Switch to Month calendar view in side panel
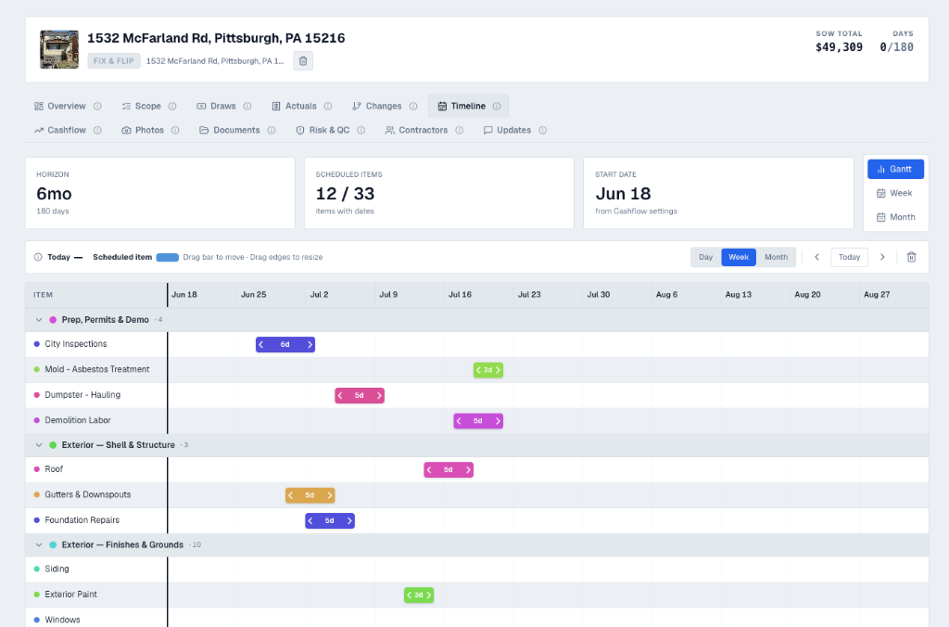 tap(896, 217)
